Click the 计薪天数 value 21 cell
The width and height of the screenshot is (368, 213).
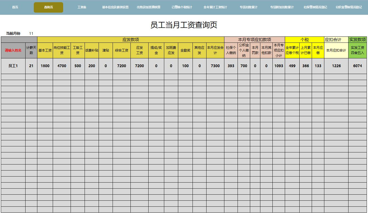[31, 66]
